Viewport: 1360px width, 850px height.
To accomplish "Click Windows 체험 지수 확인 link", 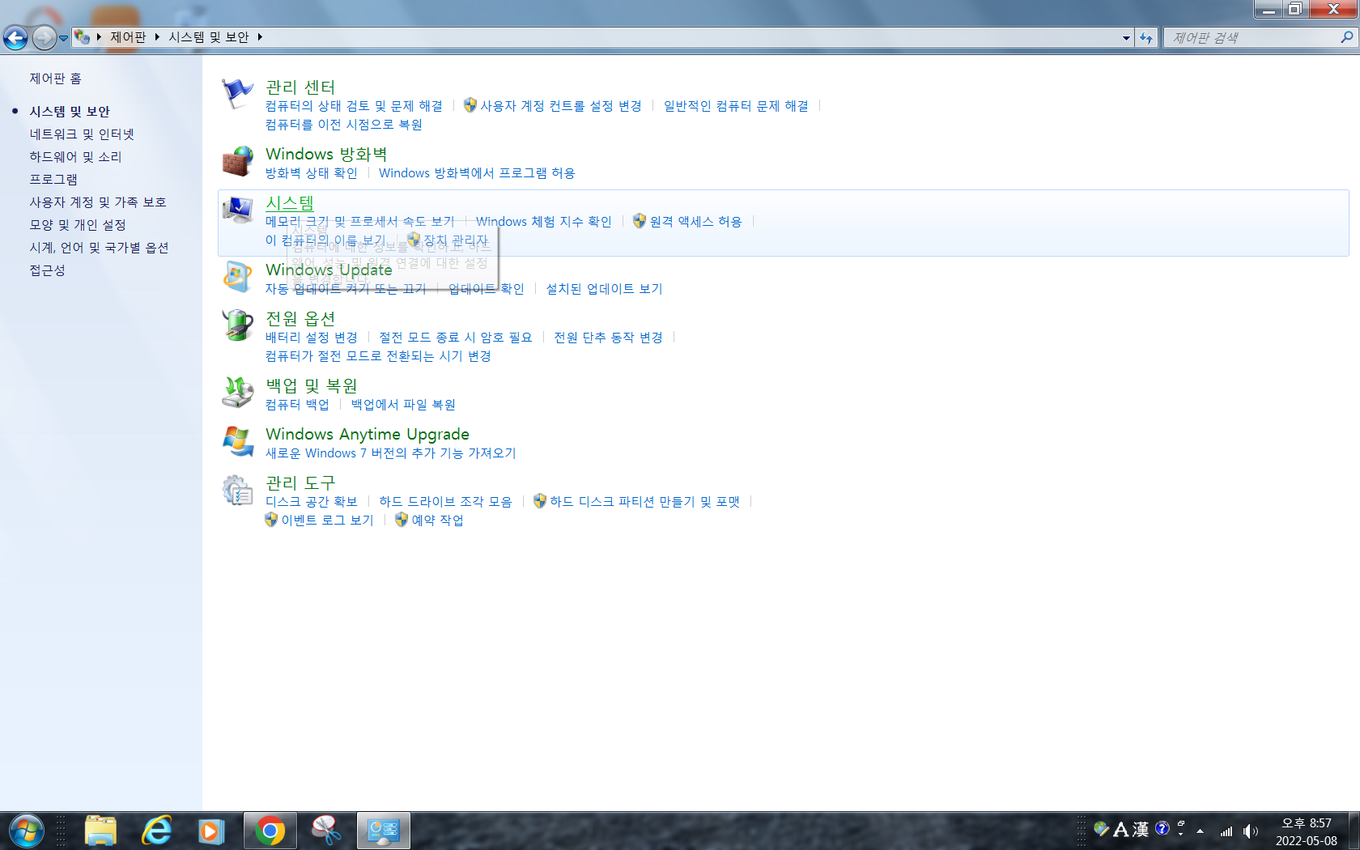I will click(x=544, y=222).
